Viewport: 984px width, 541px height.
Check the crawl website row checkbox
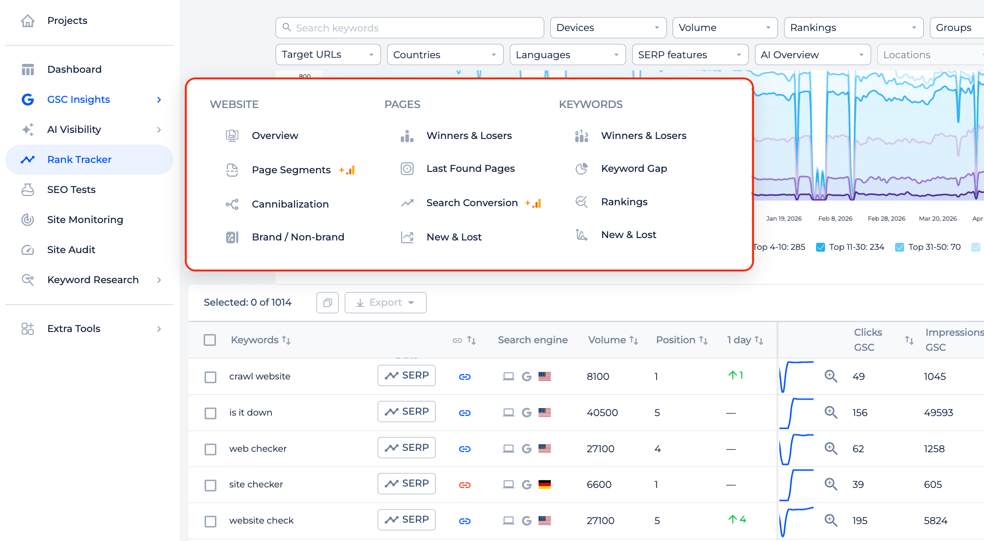(x=210, y=377)
